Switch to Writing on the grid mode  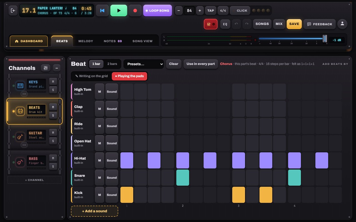point(92,76)
